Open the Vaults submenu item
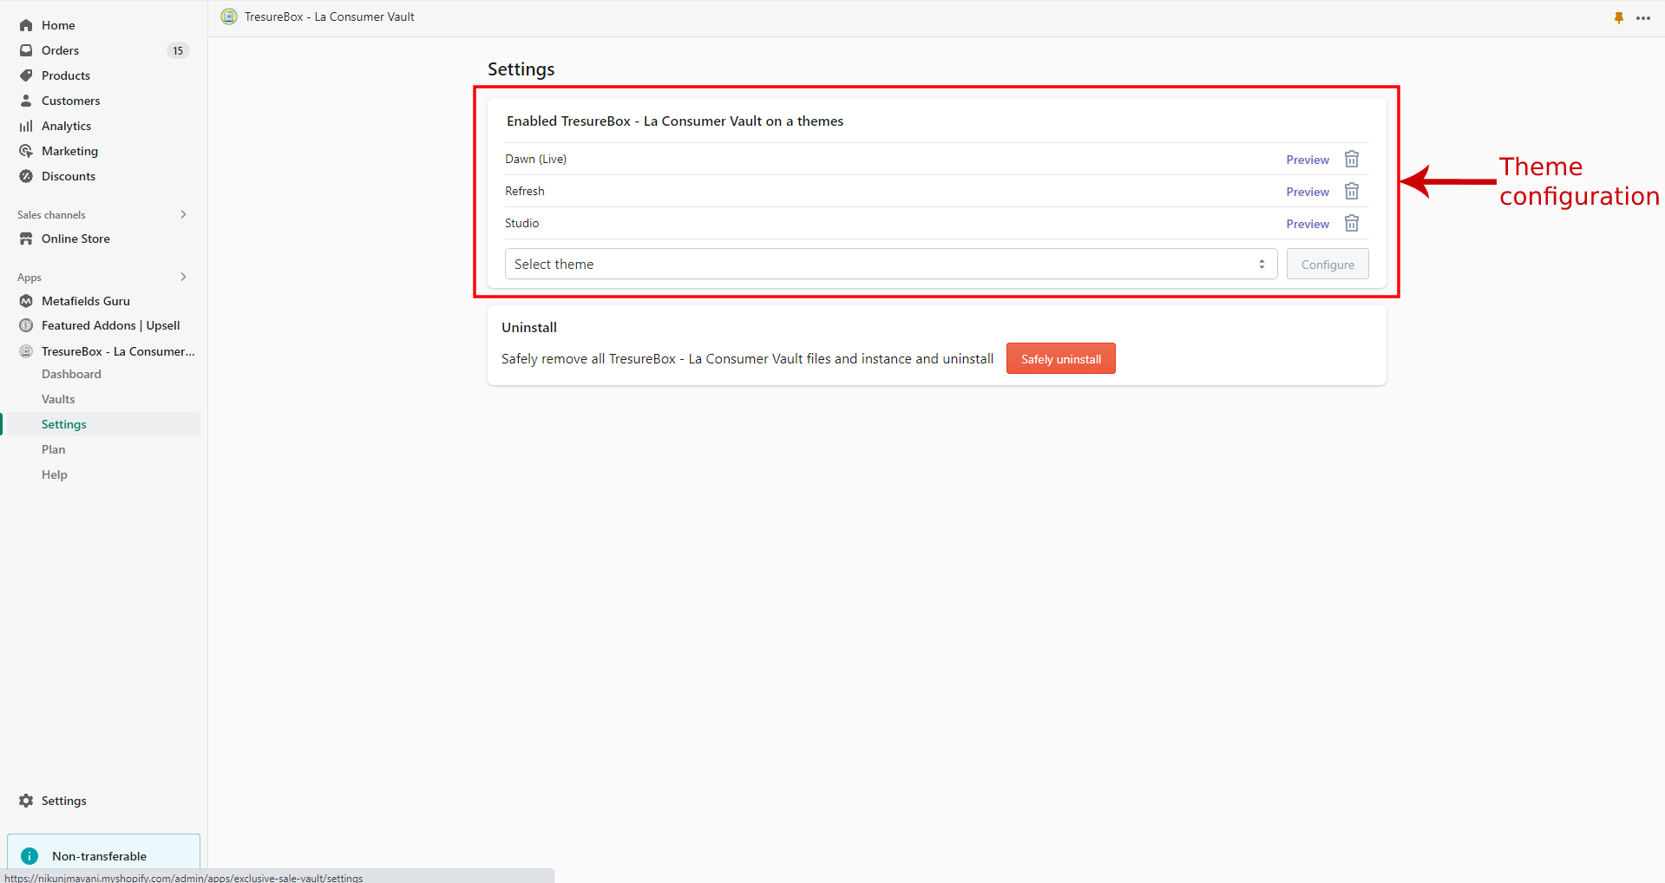Screen dimensions: 1665x883 (x=58, y=399)
